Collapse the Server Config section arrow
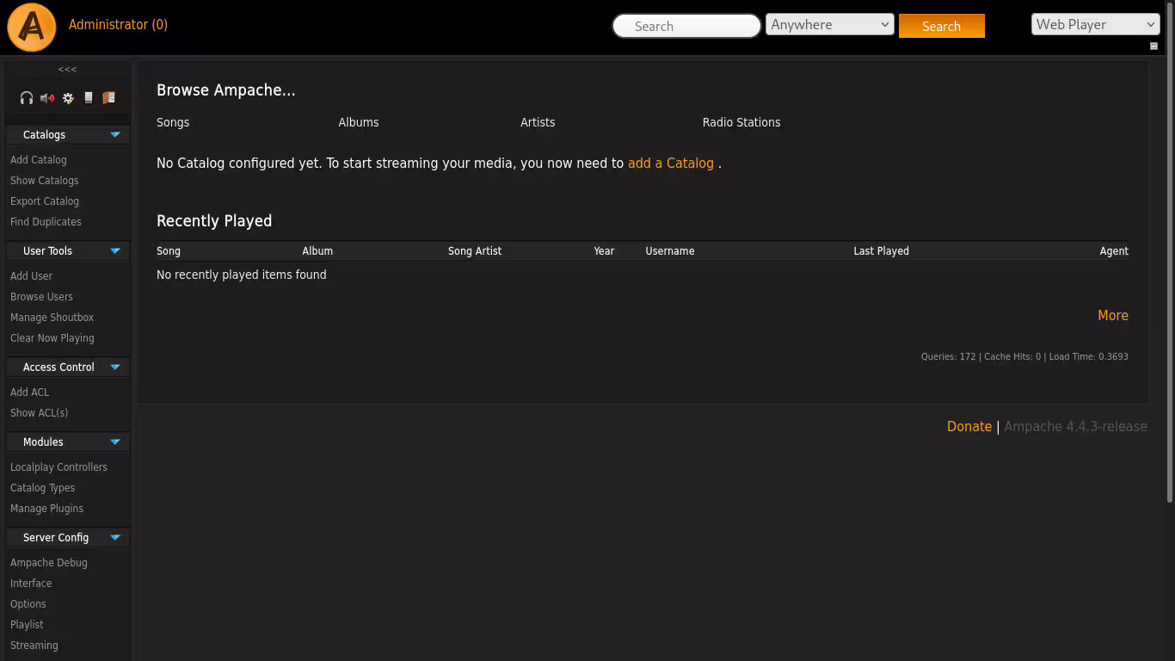This screenshot has height=661, width=1175. point(115,538)
